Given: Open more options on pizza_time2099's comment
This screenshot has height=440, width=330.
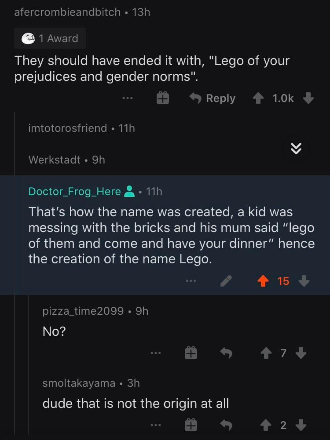Looking at the screenshot, I should pos(155,353).
